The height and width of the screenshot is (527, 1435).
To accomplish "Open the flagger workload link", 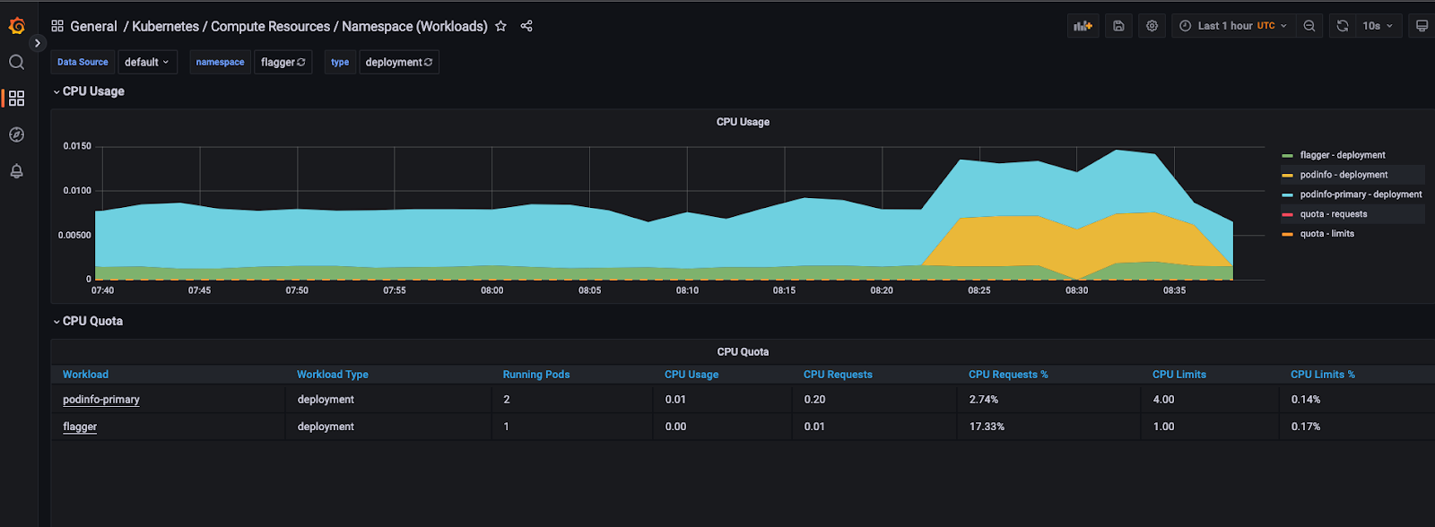I will (x=80, y=427).
